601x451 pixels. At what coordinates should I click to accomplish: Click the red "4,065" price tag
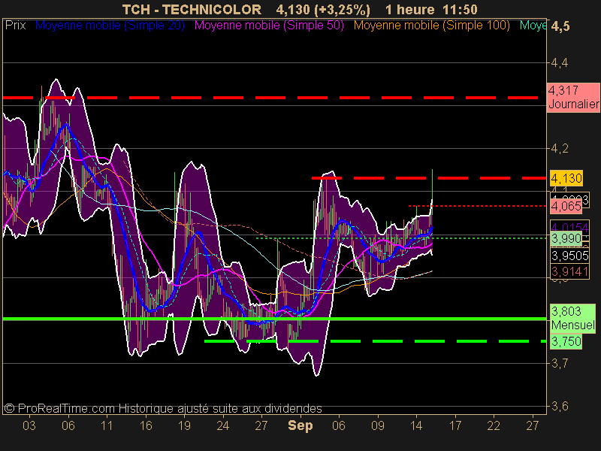coord(566,207)
